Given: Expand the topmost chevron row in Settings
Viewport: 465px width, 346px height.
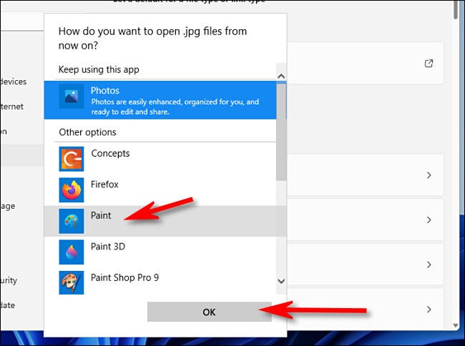Looking at the screenshot, I should (429, 175).
